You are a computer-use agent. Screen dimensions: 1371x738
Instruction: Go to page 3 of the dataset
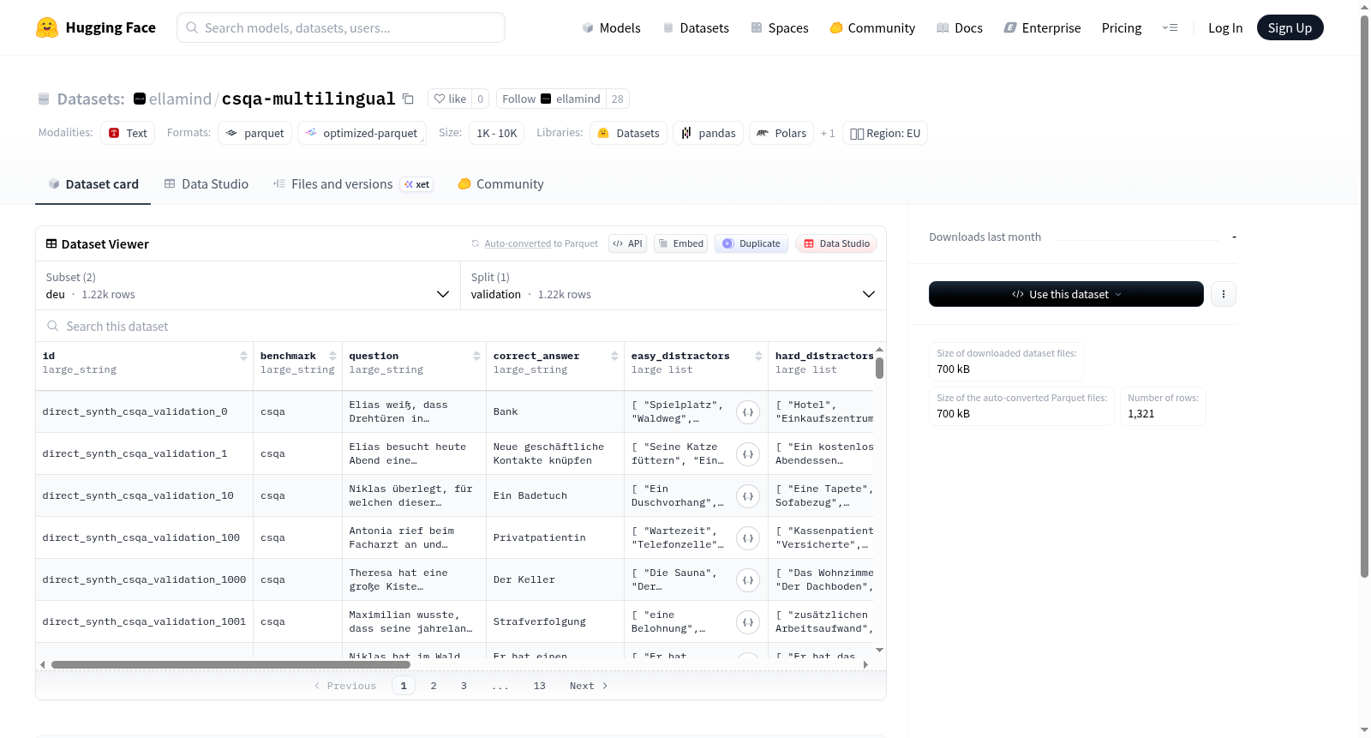pyautogui.click(x=464, y=686)
